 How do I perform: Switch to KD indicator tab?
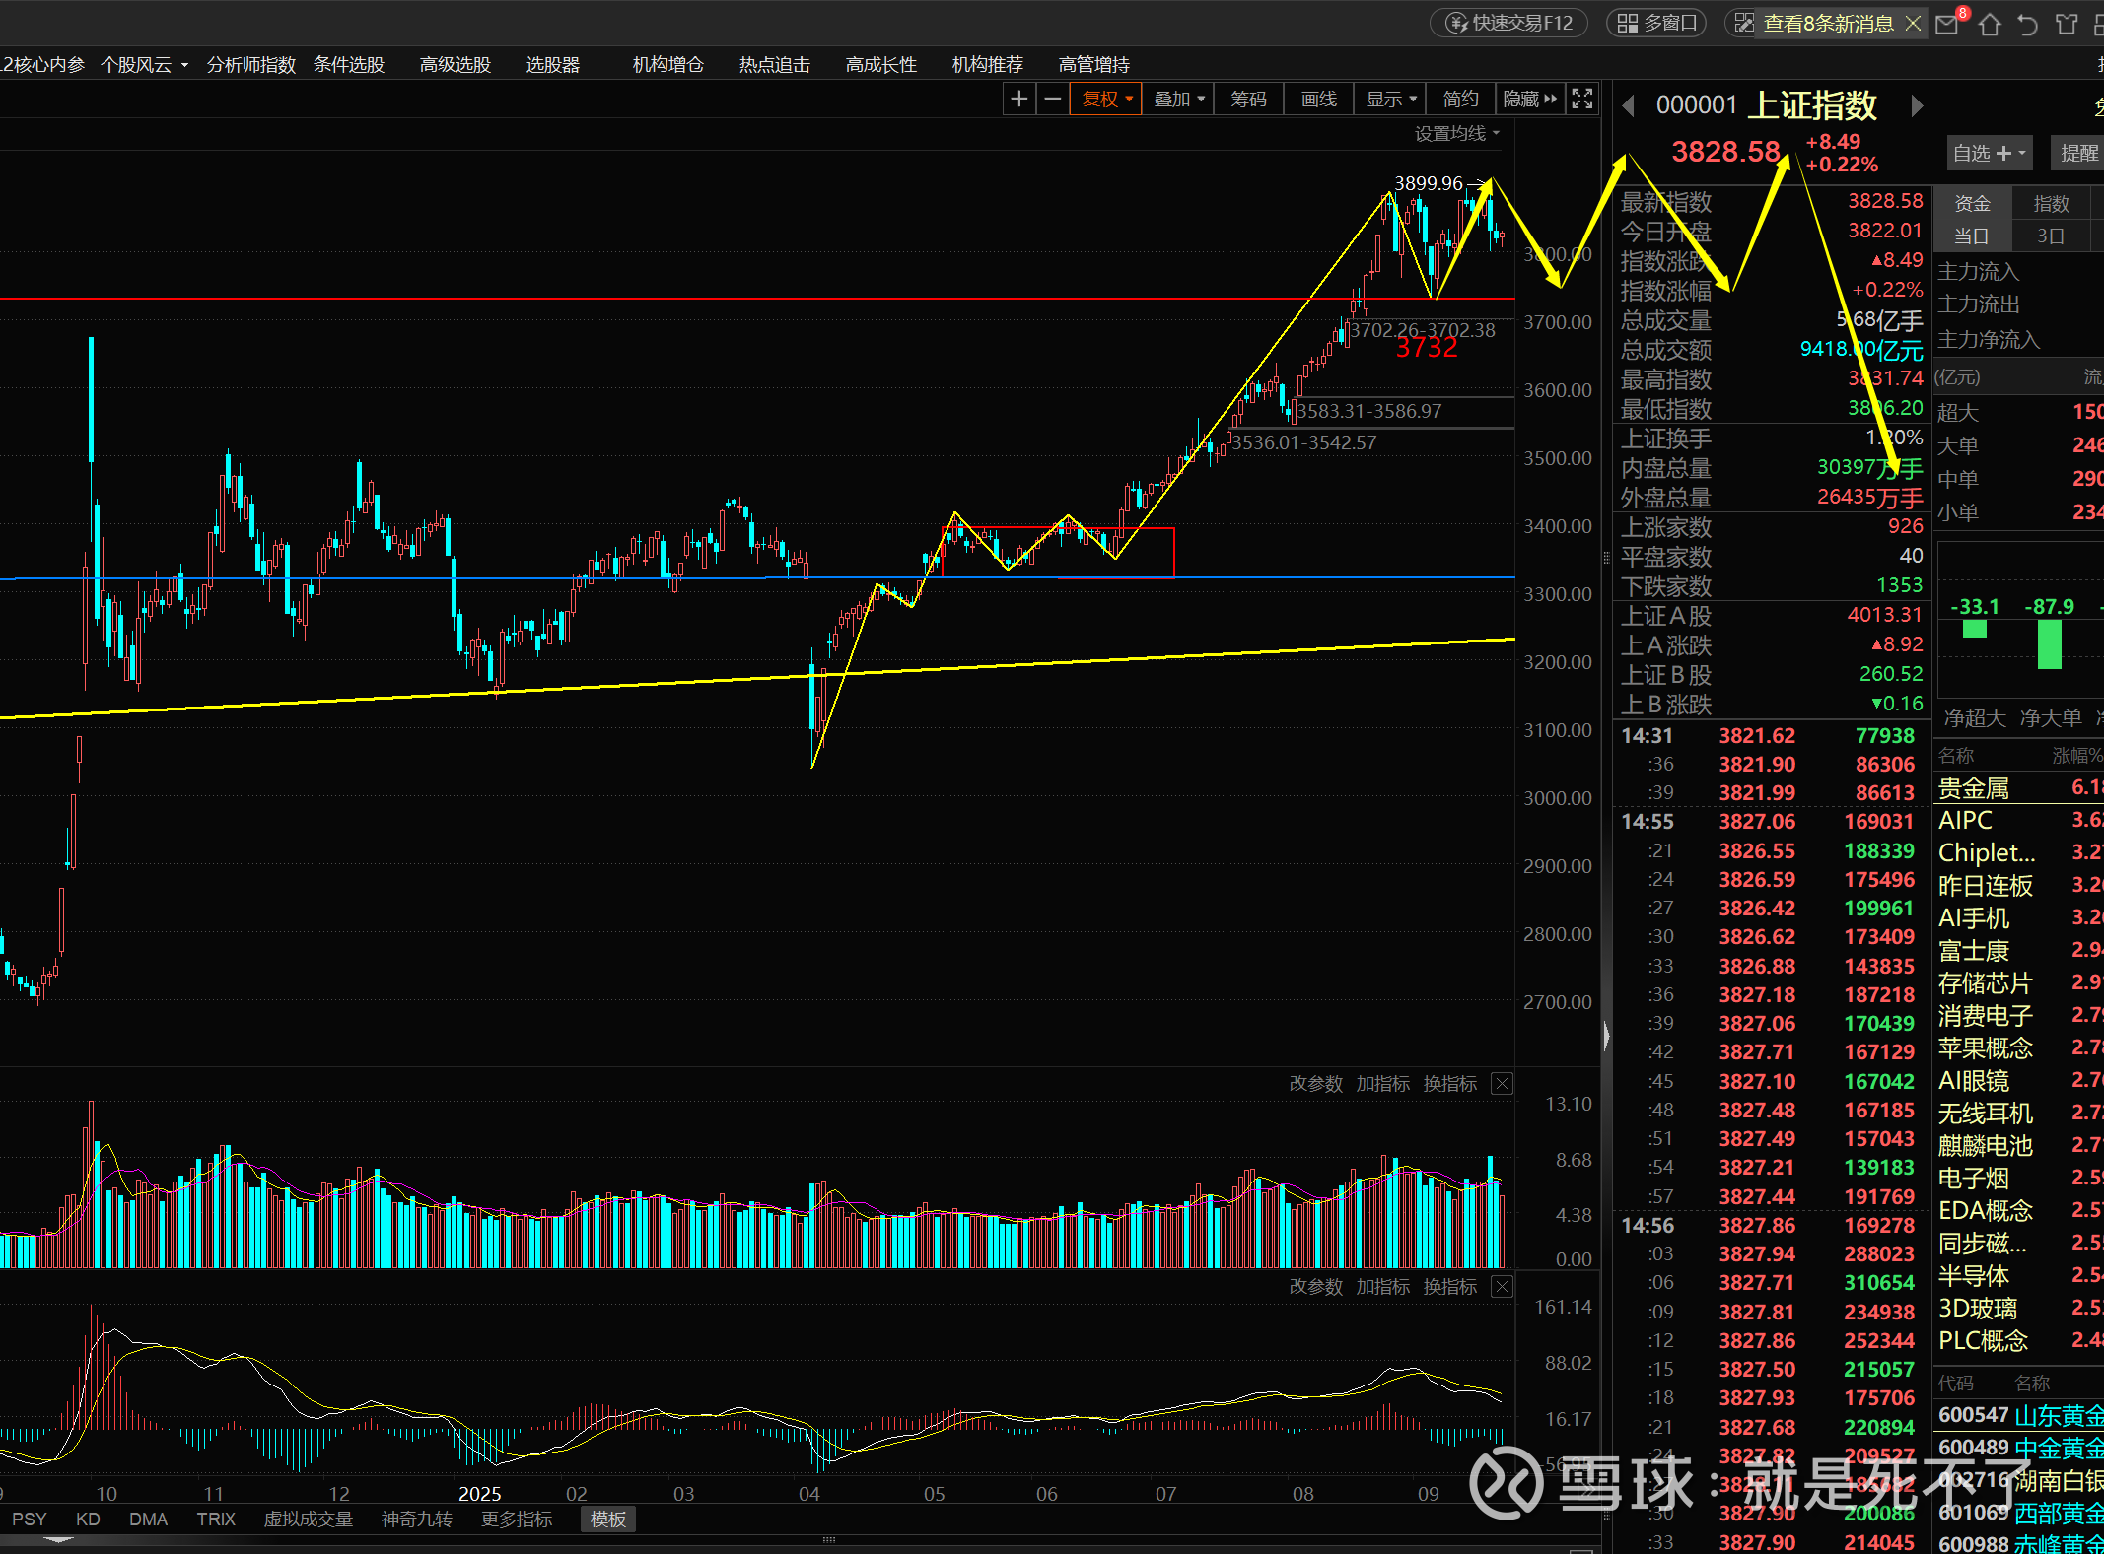tap(88, 1519)
